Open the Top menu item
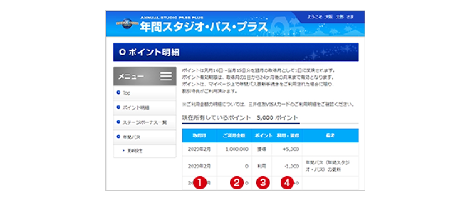This screenshot has width=470, height=201. (x=144, y=93)
